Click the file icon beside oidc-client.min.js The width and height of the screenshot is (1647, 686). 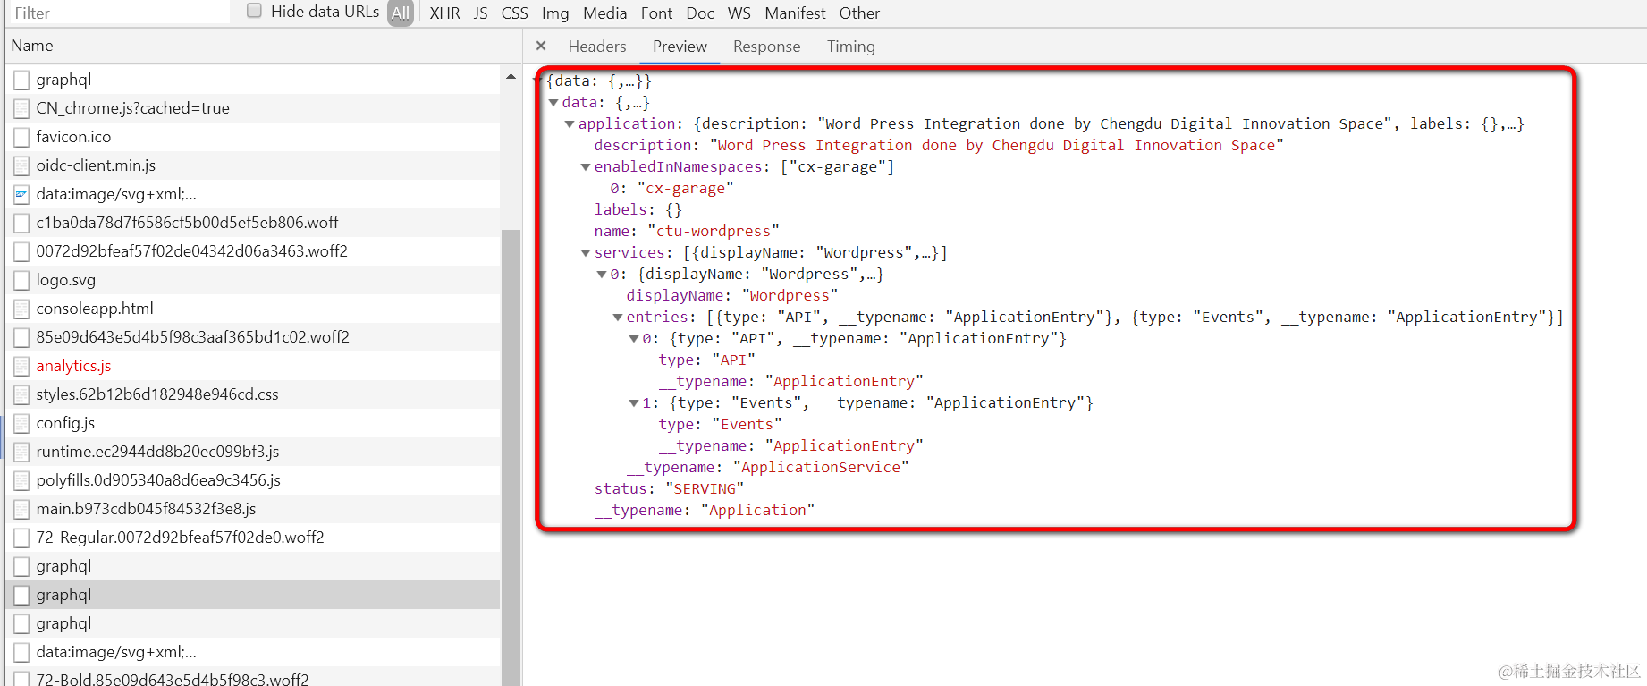[x=21, y=165]
